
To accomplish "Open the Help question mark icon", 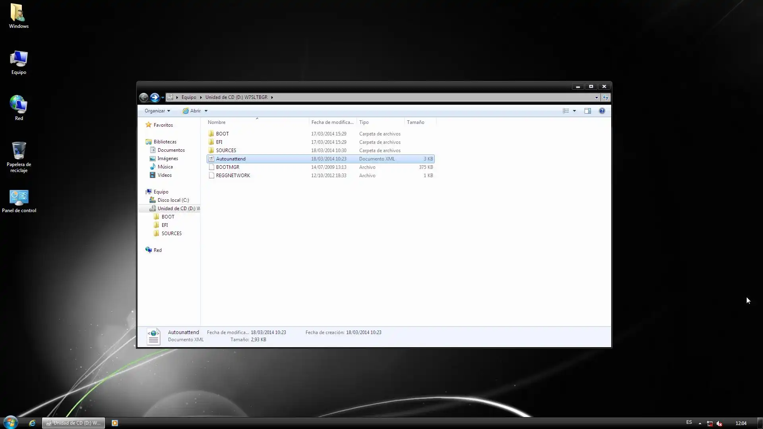I will click(602, 111).
